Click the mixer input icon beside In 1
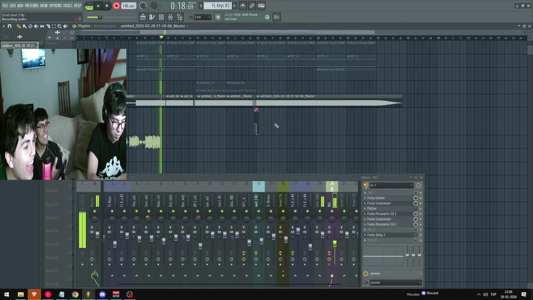Image resolution: width=533 pixels, height=300 pixels. [x=366, y=185]
